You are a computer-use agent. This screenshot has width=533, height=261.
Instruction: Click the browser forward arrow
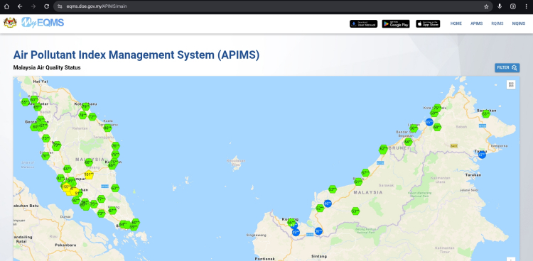pyautogui.click(x=33, y=6)
